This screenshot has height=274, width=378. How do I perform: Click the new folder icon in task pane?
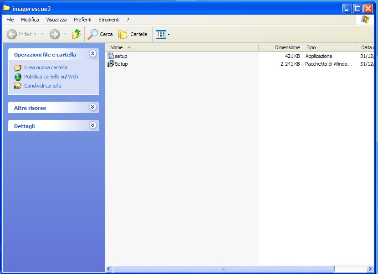(18, 68)
